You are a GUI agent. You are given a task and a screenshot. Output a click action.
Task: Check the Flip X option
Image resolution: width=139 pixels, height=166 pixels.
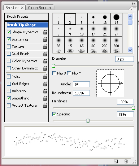click(x=54, y=73)
